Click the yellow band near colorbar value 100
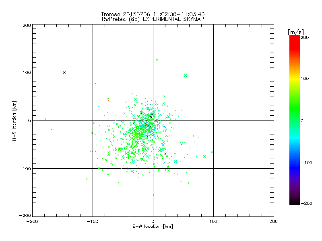The width and height of the screenshot is (322, 241). tap(295, 78)
